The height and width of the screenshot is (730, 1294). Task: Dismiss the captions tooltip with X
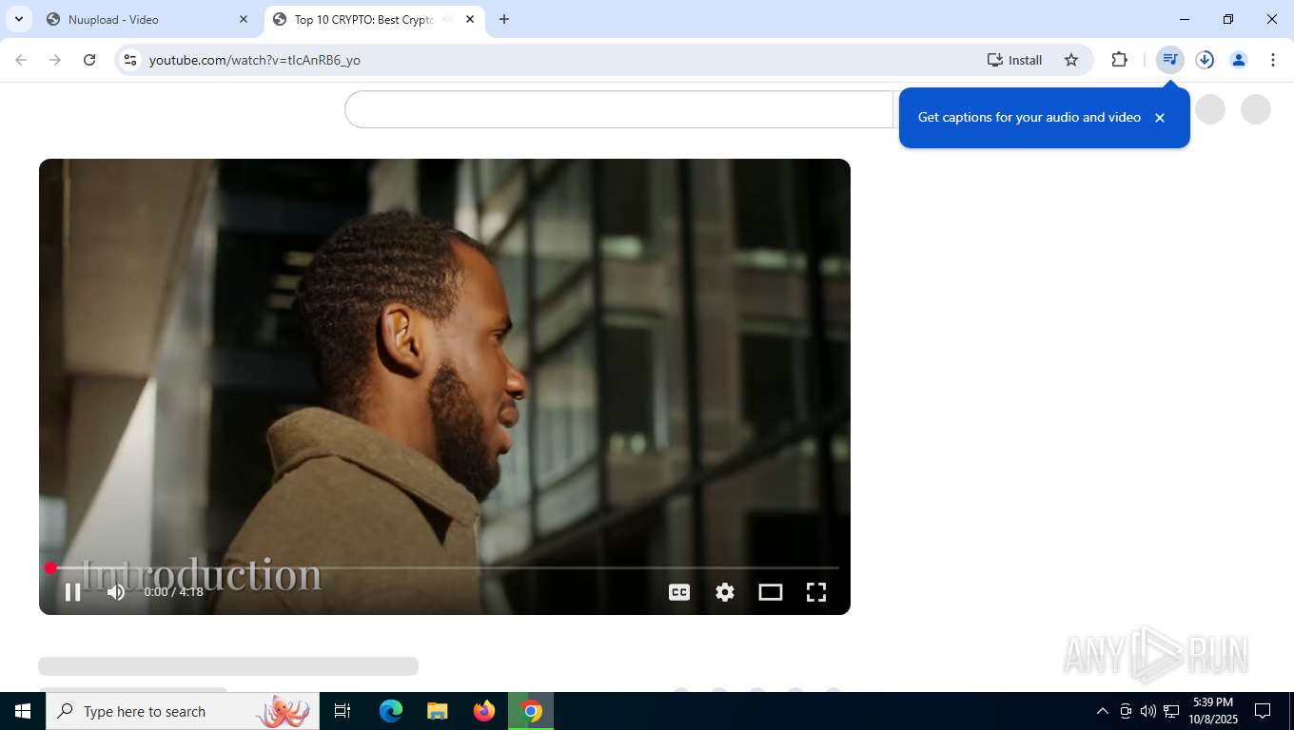click(1160, 118)
